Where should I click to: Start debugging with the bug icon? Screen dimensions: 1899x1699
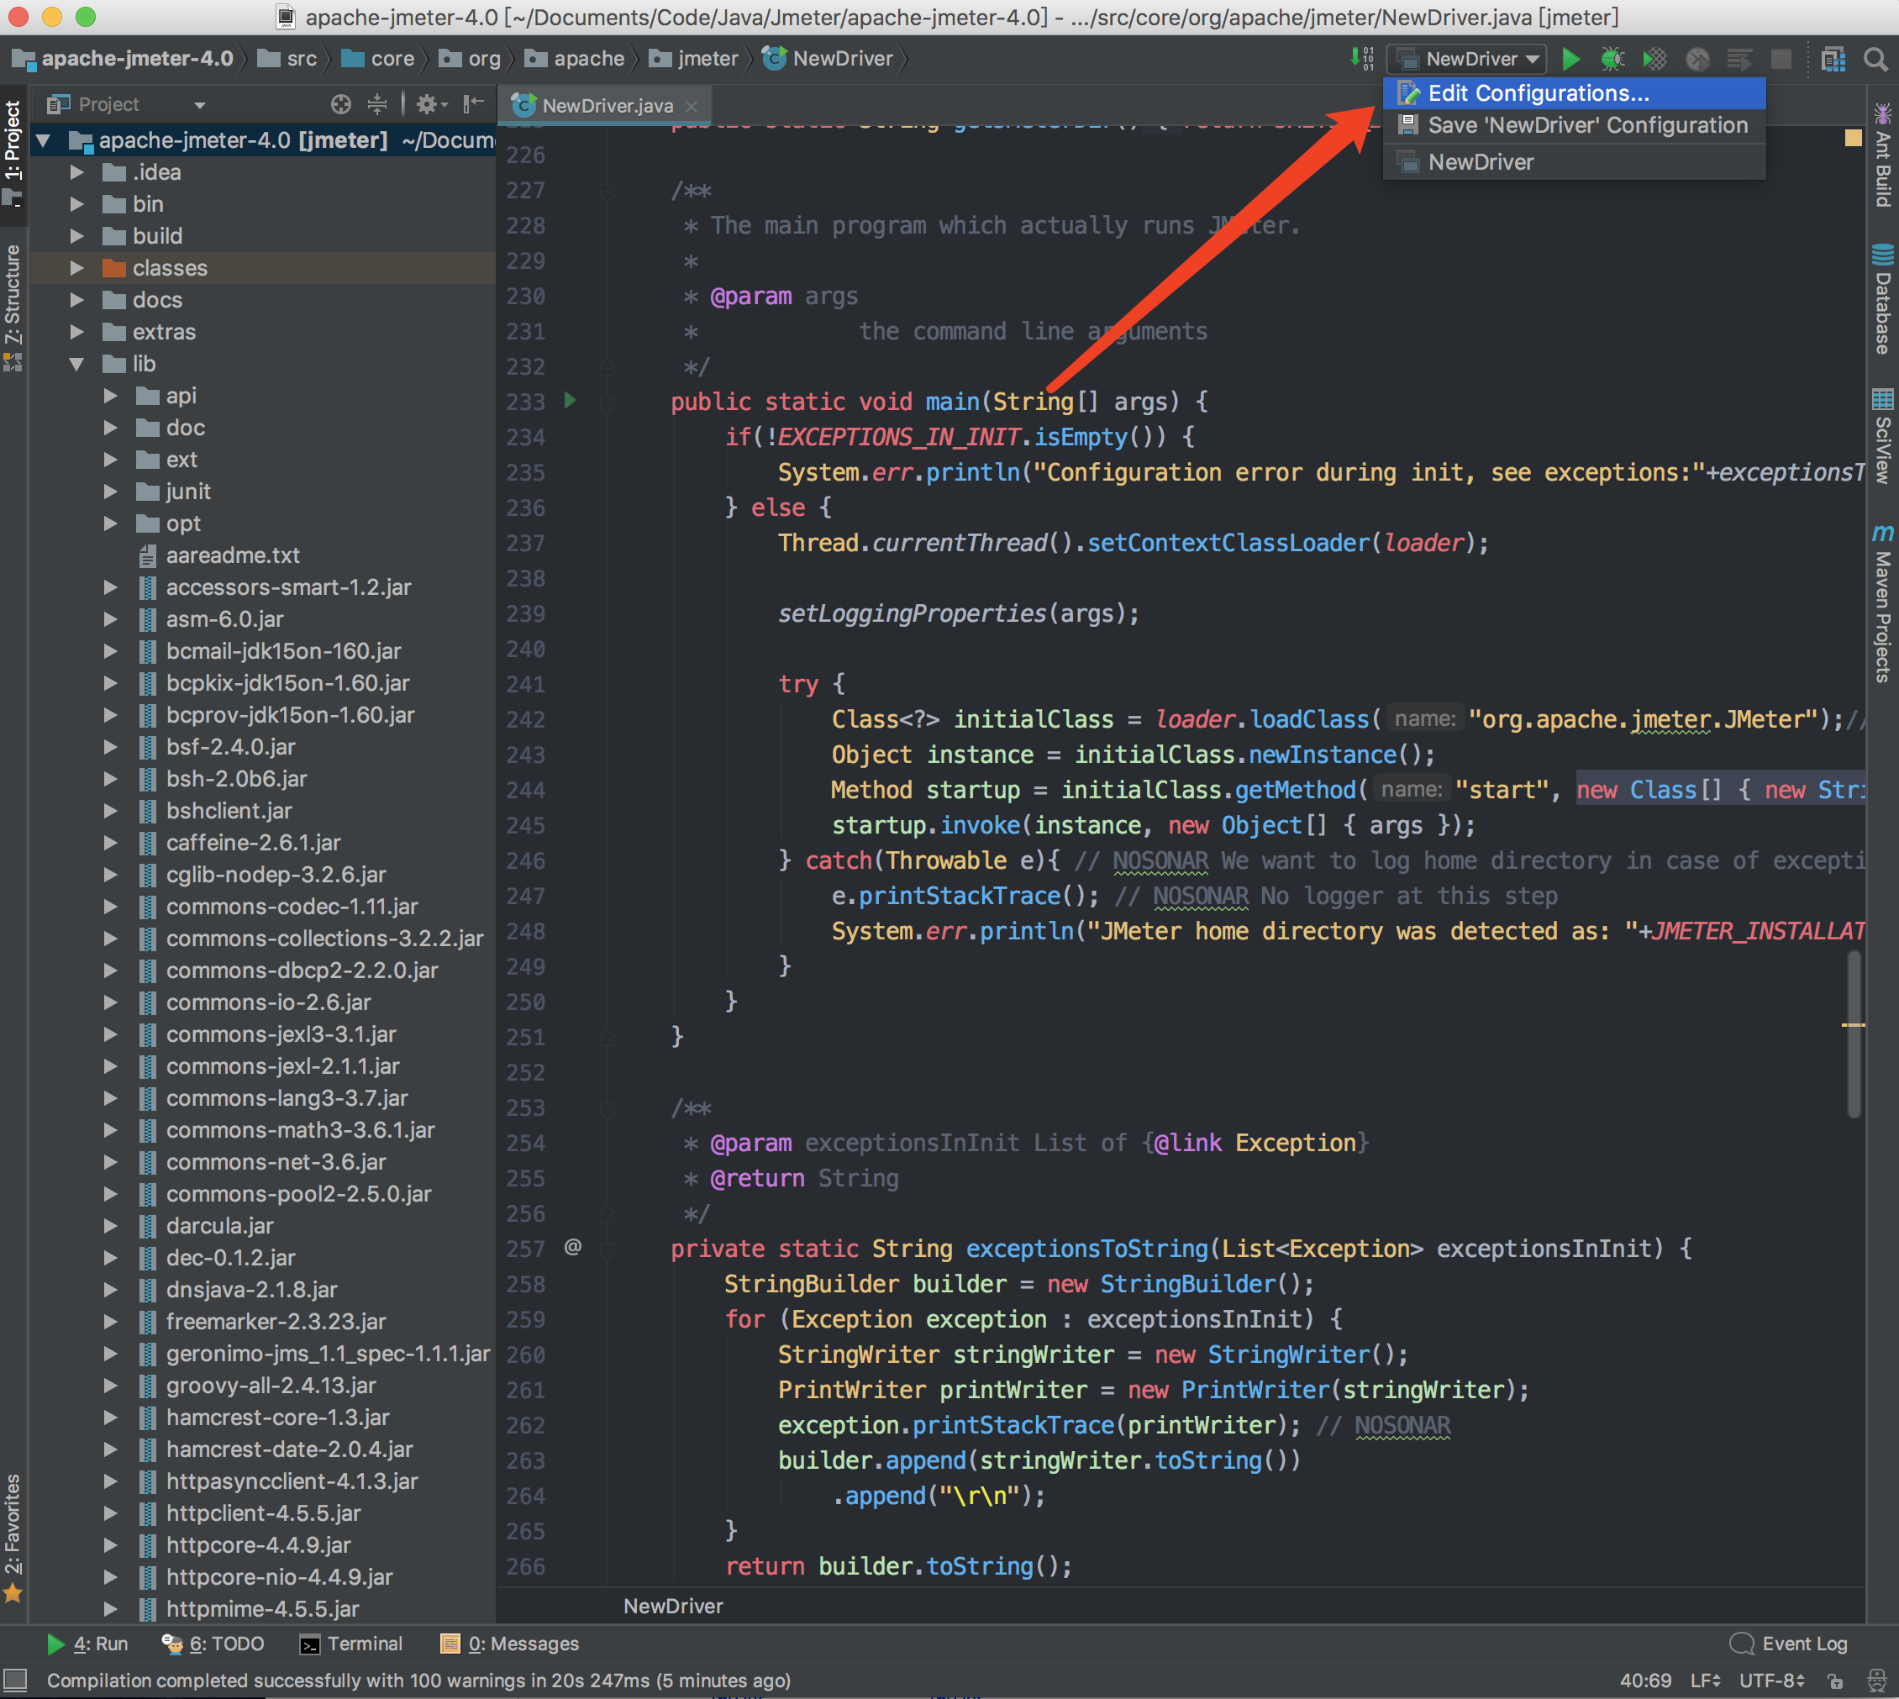tap(1612, 59)
